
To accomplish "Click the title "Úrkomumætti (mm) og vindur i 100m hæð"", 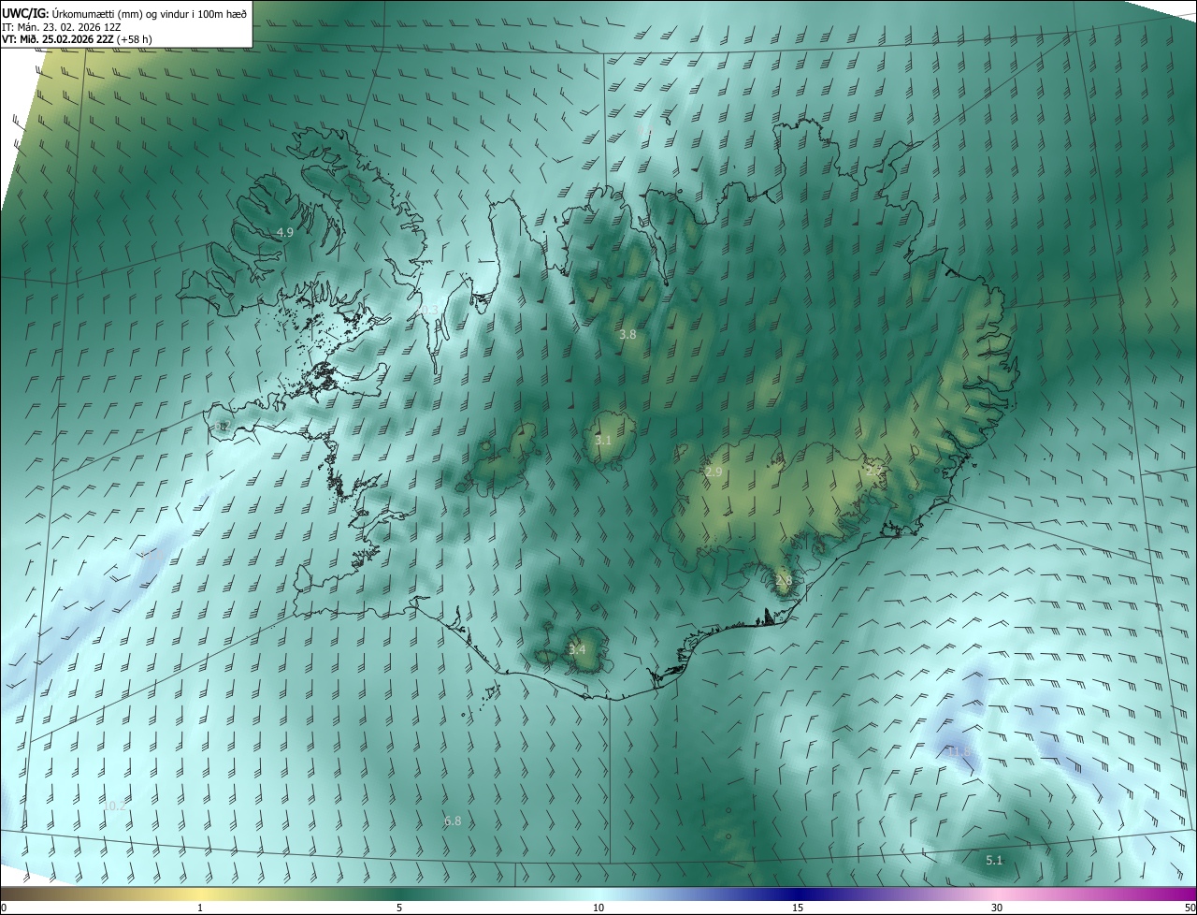I will pos(149,13).
